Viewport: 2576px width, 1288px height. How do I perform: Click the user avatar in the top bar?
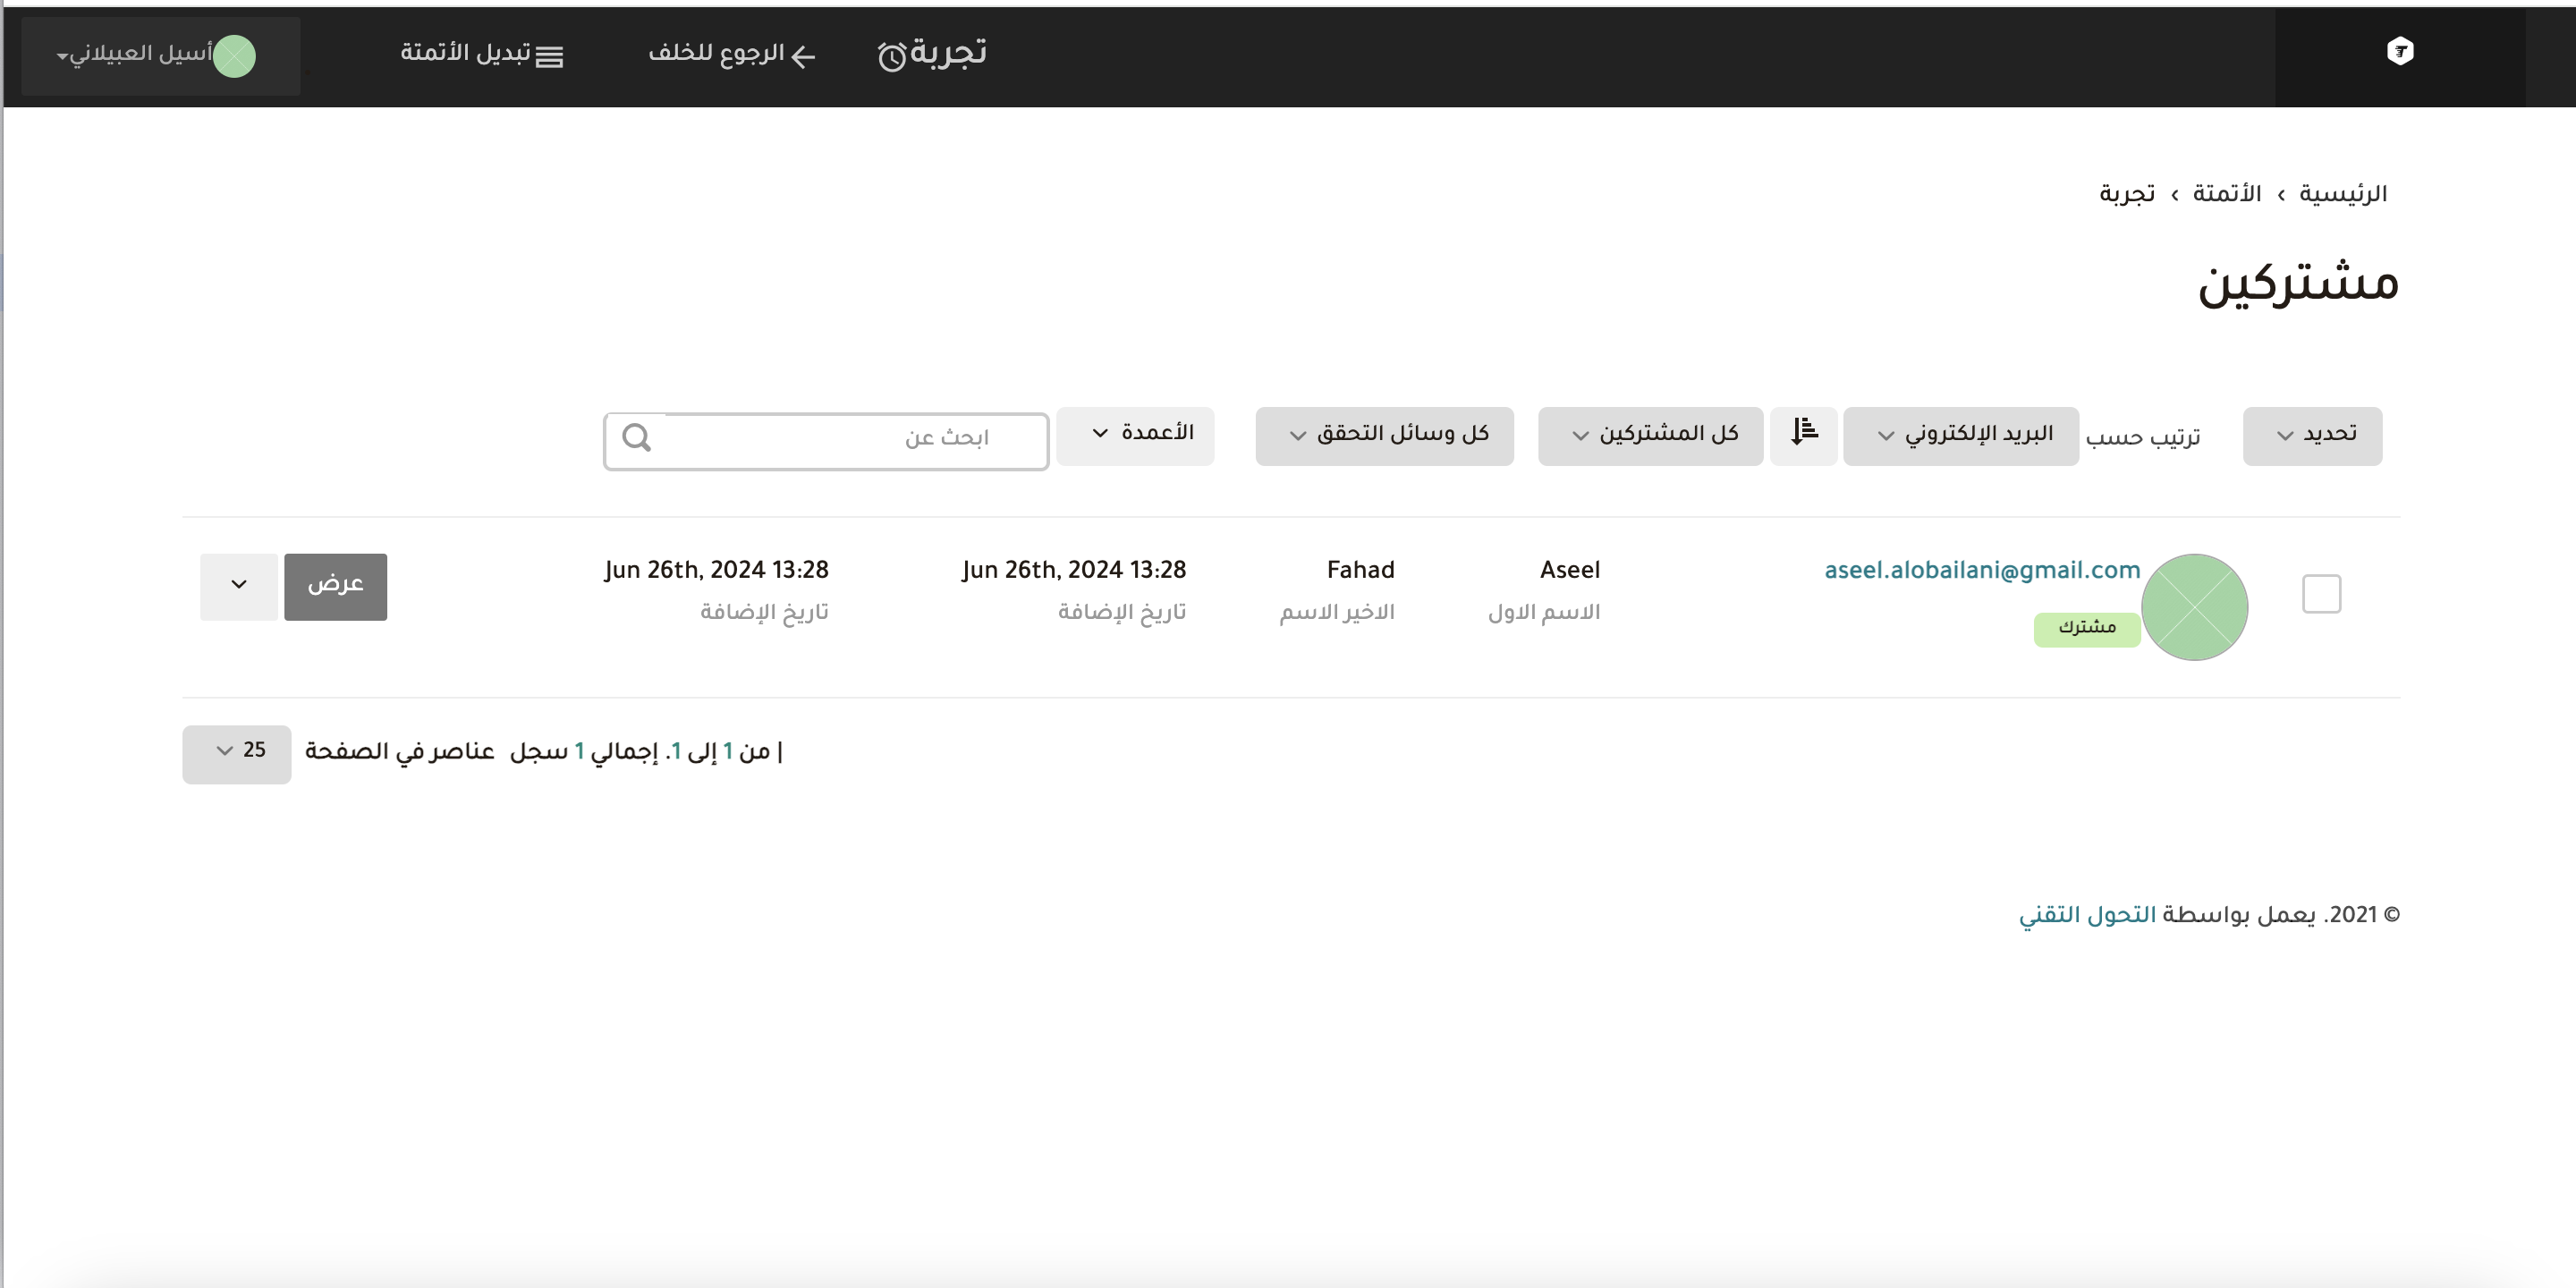click(x=235, y=56)
